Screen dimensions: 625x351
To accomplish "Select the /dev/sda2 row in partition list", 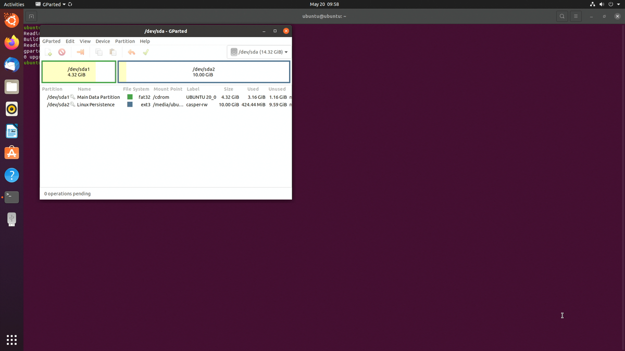I will tap(166, 105).
